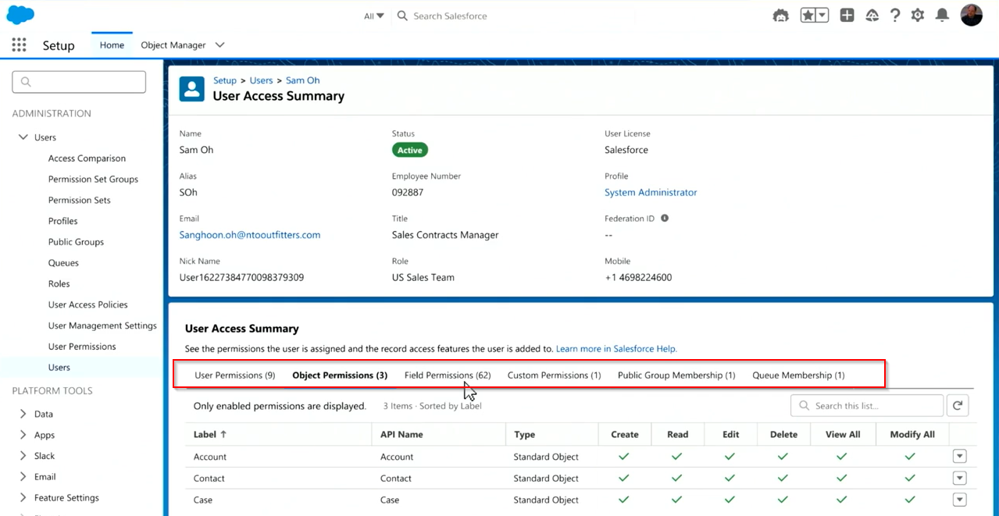
Task: Open Roles in the sidebar
Action: pos(59,284)
